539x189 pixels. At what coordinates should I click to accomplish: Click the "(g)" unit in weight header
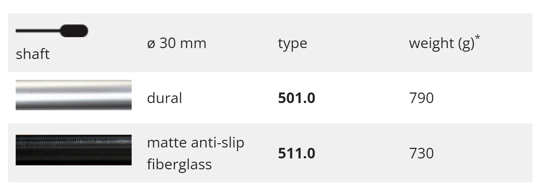tap(465, 43)
